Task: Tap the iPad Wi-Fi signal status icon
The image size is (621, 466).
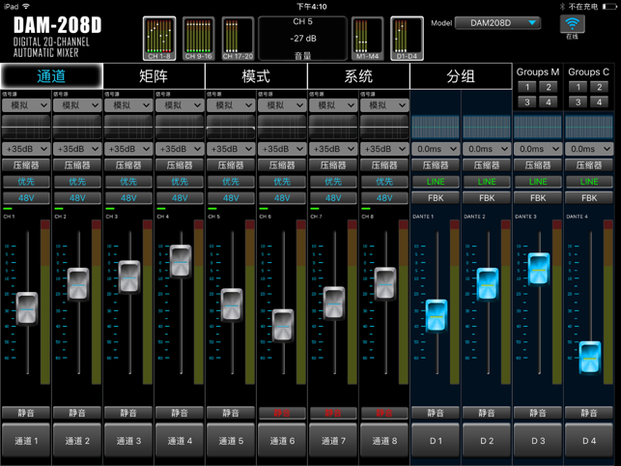Action: 26,7
